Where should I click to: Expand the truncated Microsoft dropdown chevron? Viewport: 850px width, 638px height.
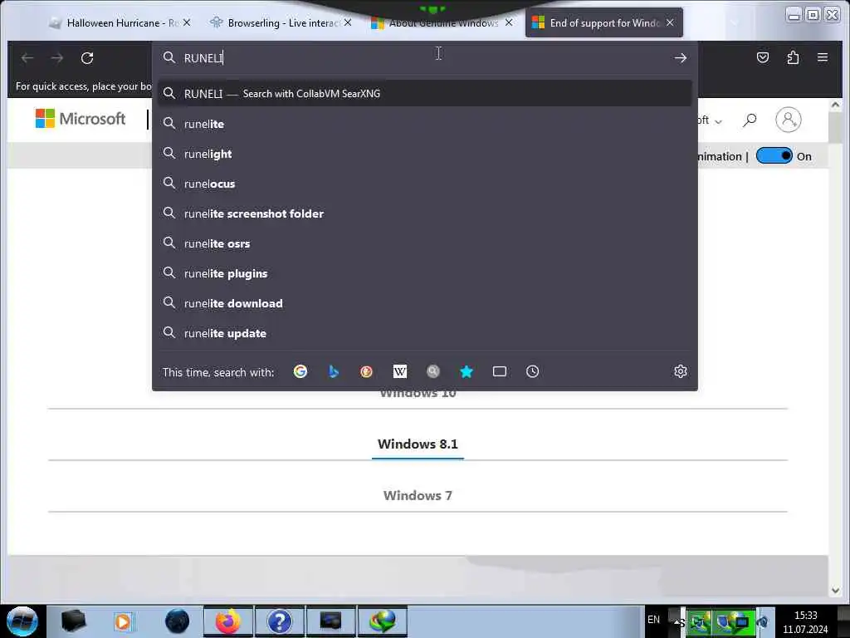click(x=718, y=121)
